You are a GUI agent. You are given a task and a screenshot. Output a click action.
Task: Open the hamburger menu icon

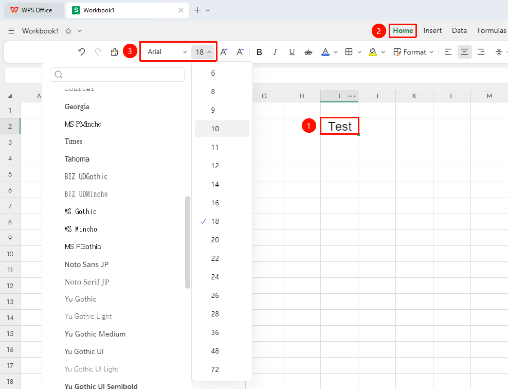[11, 31]
